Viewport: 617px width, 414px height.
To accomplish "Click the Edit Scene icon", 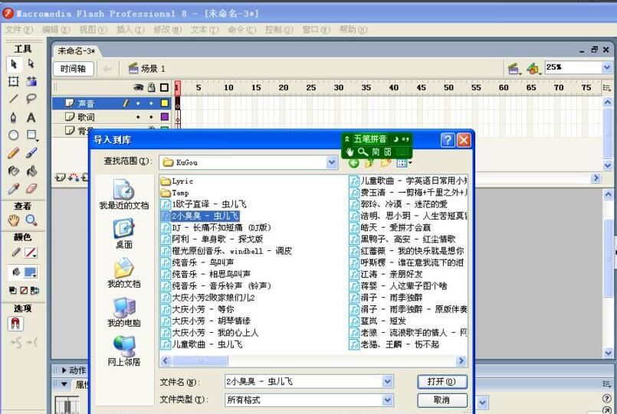I will (513, 69).
